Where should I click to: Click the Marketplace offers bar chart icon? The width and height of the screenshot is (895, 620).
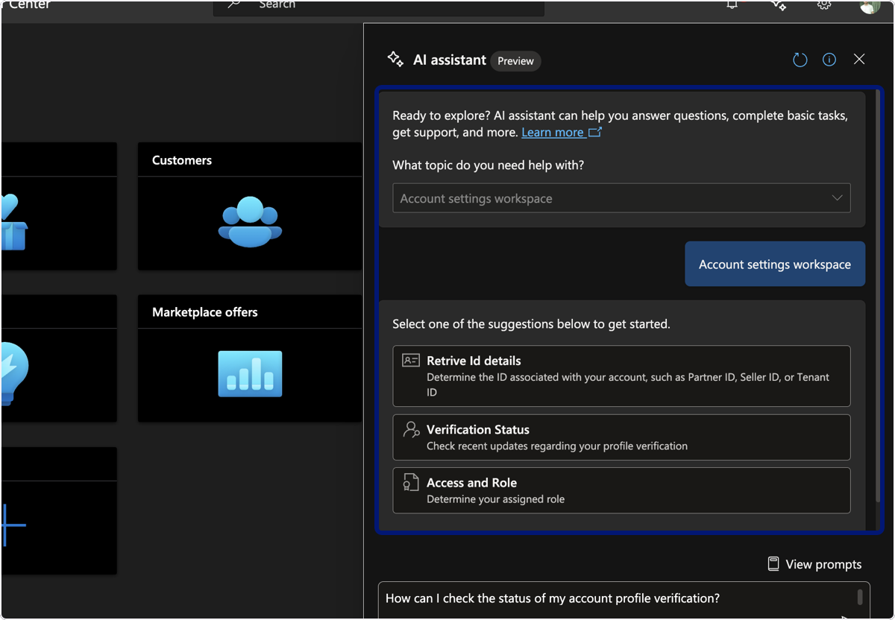click(250, 373)
